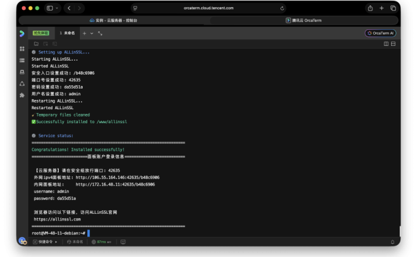
Task: Show the Safari tab overview
Action: coord(393,8)
